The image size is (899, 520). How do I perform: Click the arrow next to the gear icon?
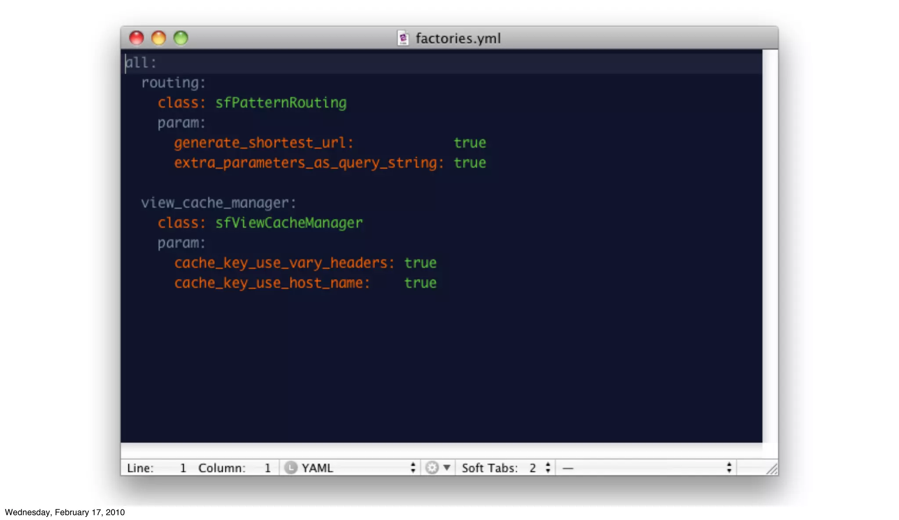(x=446, y=467)
